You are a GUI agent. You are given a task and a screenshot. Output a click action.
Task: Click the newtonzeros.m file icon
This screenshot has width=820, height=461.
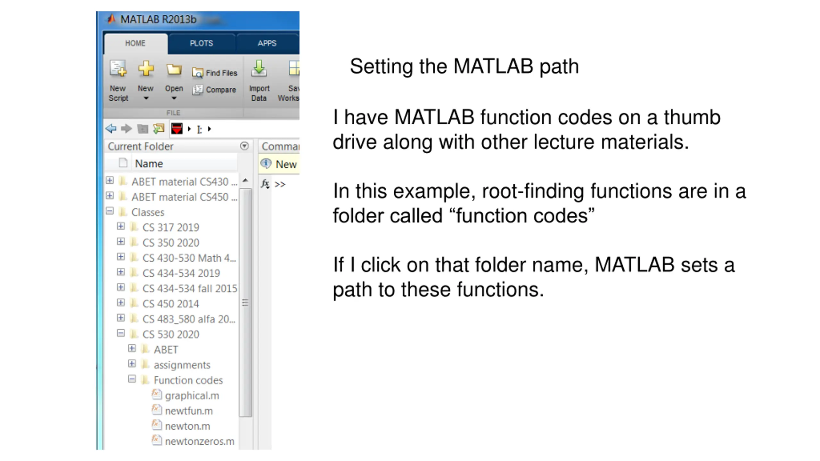156,440
